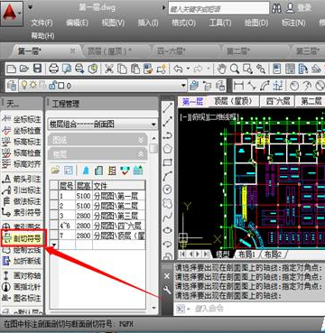
Task: Select the Pan hand tool
Action: (x=221, y=69)
